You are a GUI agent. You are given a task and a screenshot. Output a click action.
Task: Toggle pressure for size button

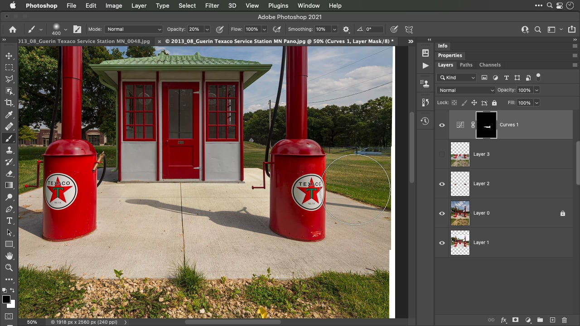[394, 29]
